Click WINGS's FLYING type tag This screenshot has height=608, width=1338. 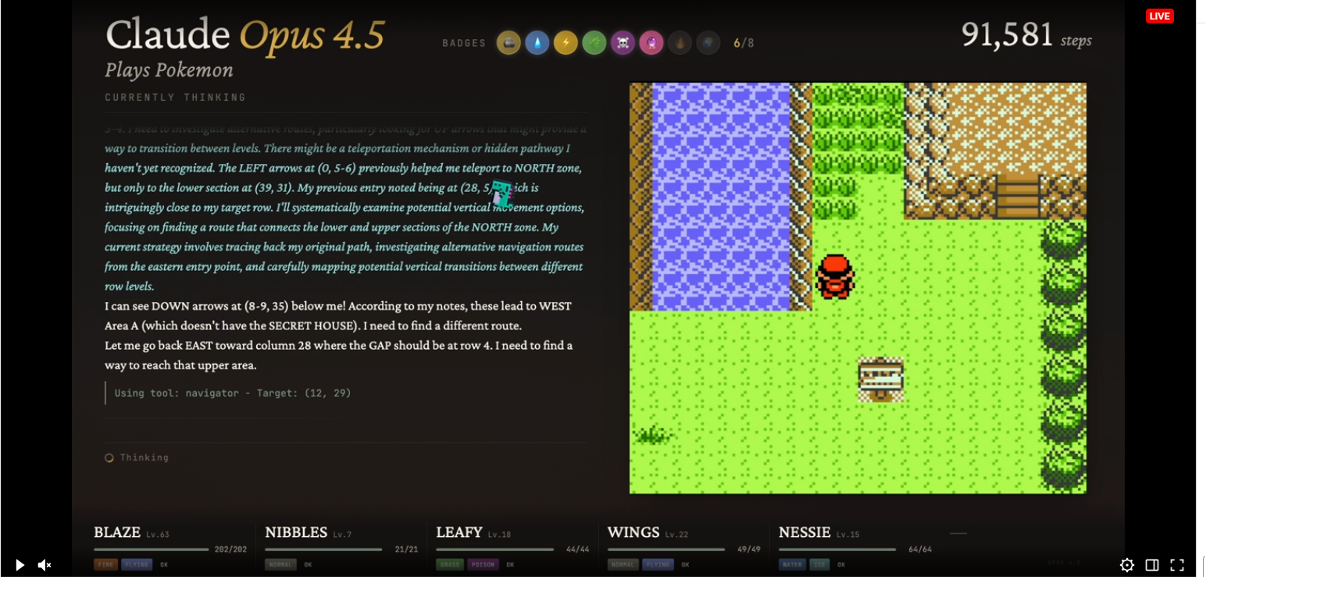pos(658,564)
